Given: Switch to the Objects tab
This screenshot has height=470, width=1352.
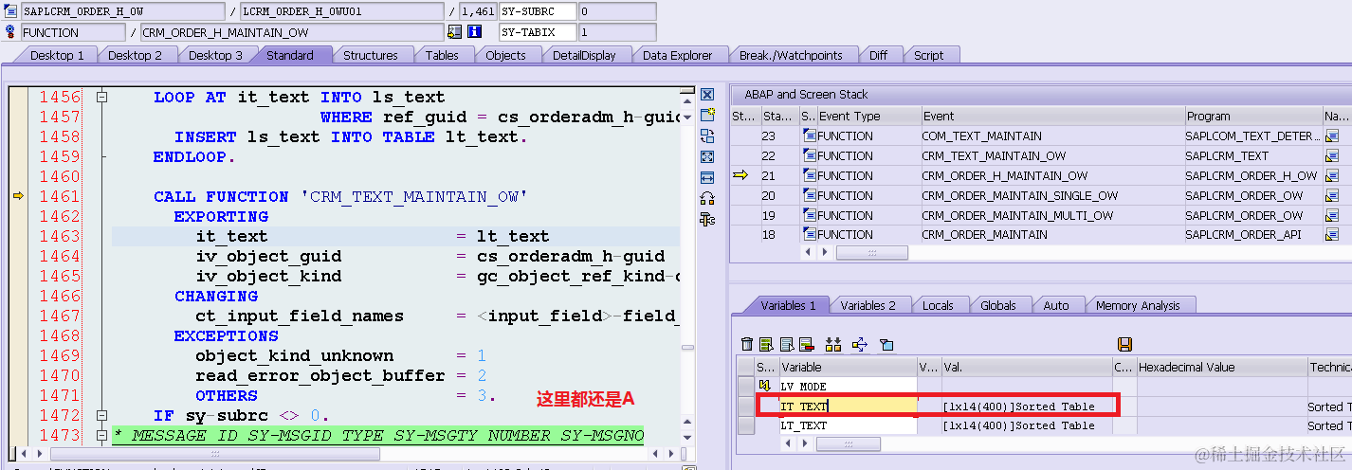Looking at the screenshot, I should coord(505,55).
